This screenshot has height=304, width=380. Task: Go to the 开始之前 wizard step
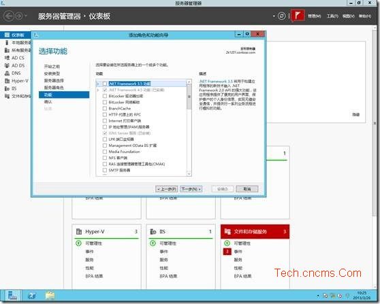[x=52, y=67]
